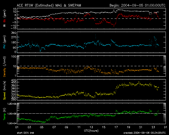The image size is (169, 135).
Task: Click the 'Bt Bz (gsm)' axis label
Action: pos(4,18)
